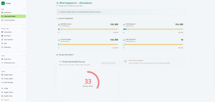Click the Monthly Income slider handle

tap(60, 29)
